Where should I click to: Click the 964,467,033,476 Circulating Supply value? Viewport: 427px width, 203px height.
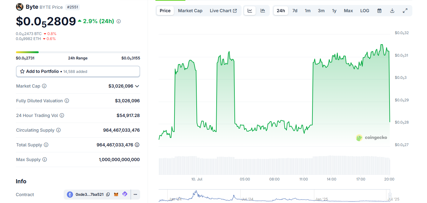pos(121,130)
